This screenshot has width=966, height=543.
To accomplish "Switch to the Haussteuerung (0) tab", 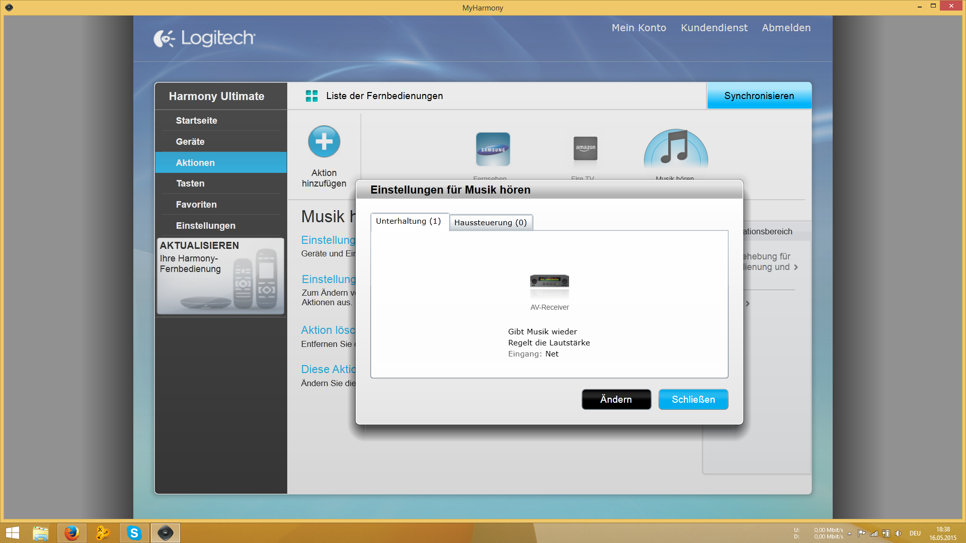I will click(490, 222).
